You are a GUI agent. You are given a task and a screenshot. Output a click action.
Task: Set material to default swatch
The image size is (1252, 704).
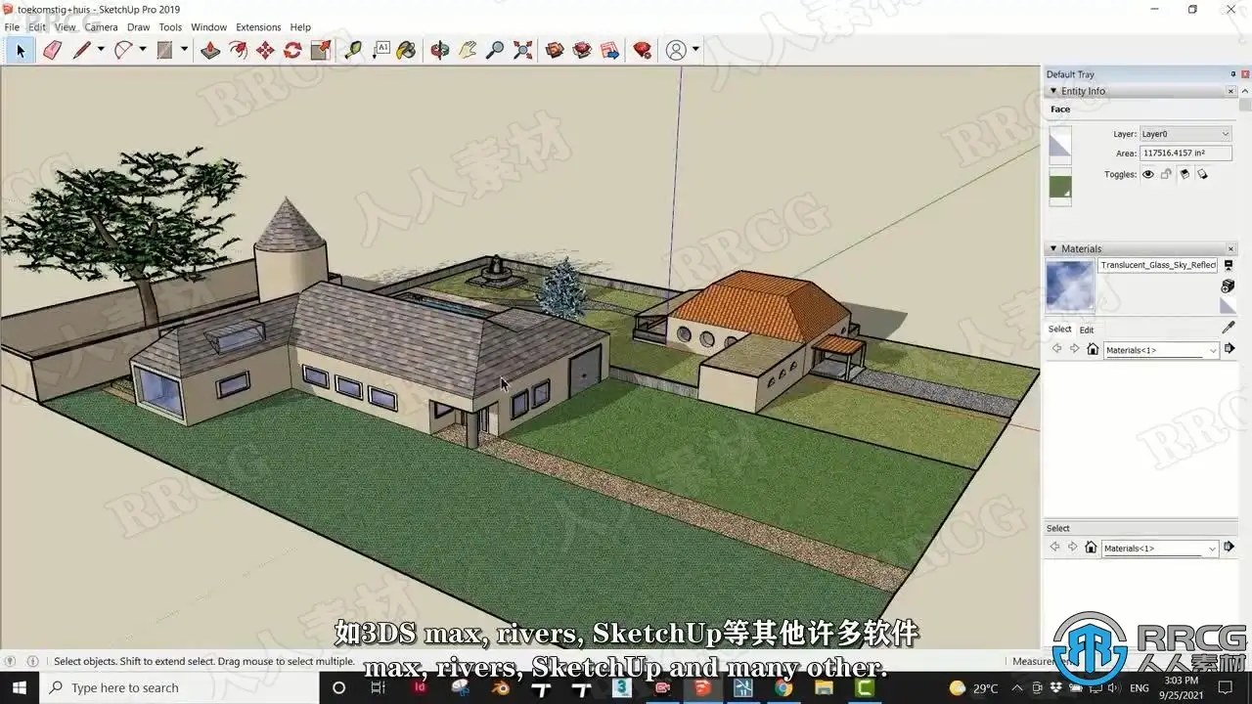tap(1228, 306)
